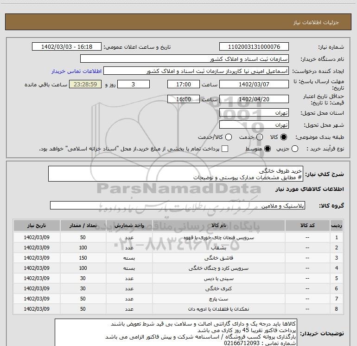The image size is (357, 346).
Task: Click the buyer organization name field
Action: 185,59
